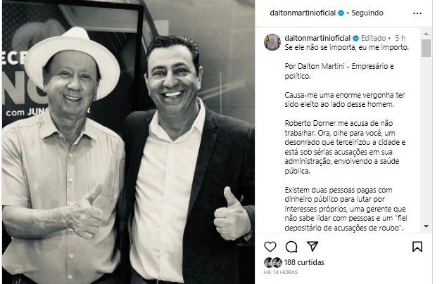442x284 pixels.
Task: Click the small liker avatars near likes
Action: click(273, 262)
